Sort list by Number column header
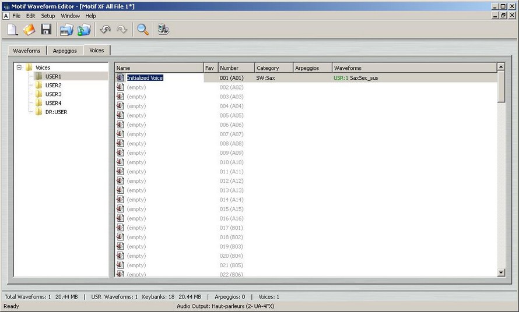Image resolution: width=519 pixels, height=312 pixels. click(x=236, y=68)
